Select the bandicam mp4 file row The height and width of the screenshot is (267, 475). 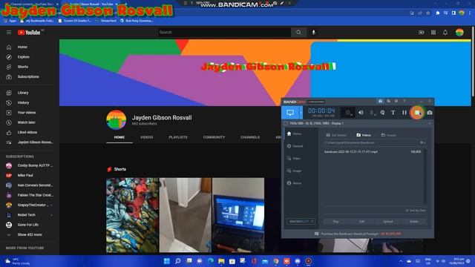(x=373, y=151)
